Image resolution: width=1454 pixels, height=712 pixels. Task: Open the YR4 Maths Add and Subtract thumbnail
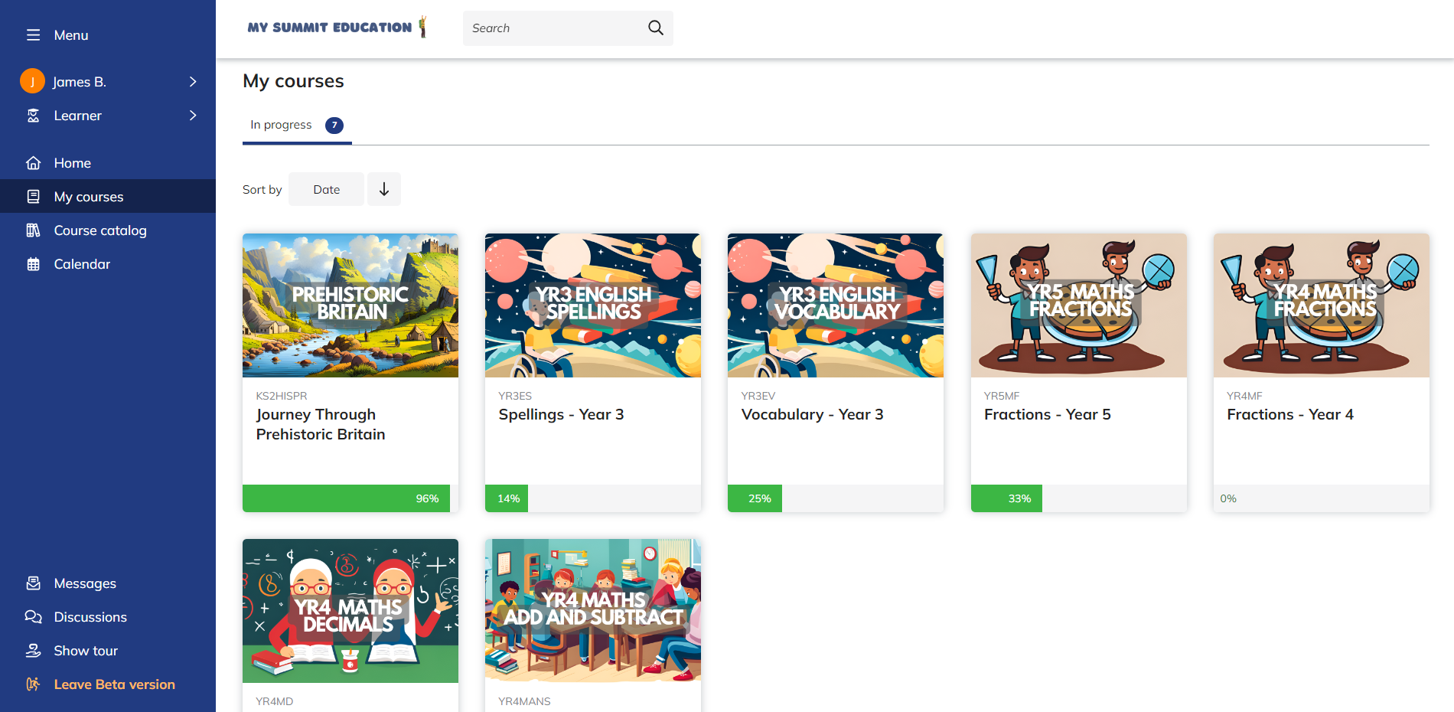[x=593, y=611]
